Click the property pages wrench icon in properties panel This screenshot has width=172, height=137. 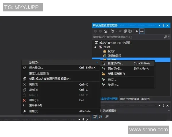click(x=107, y=116)
